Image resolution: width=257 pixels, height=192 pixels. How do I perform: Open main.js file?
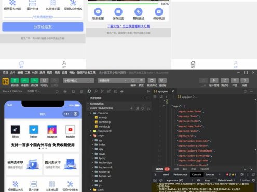click(x=103, y=117)
